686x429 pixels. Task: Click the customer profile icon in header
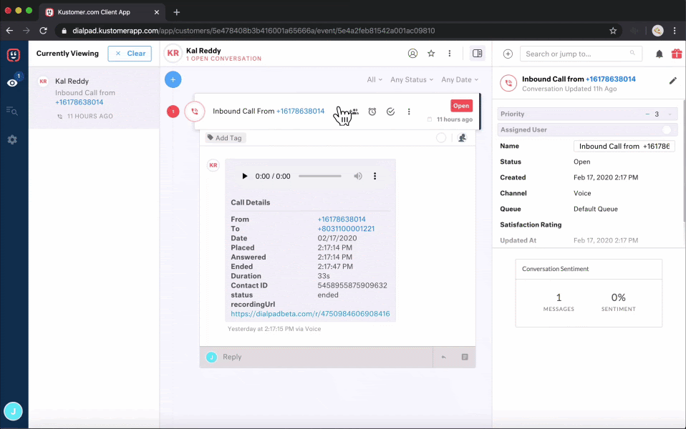pyautogui.click(x=412, y=54)
